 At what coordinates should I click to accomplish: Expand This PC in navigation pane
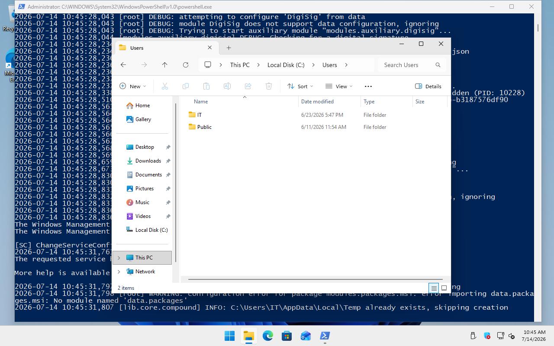[119, 258]
